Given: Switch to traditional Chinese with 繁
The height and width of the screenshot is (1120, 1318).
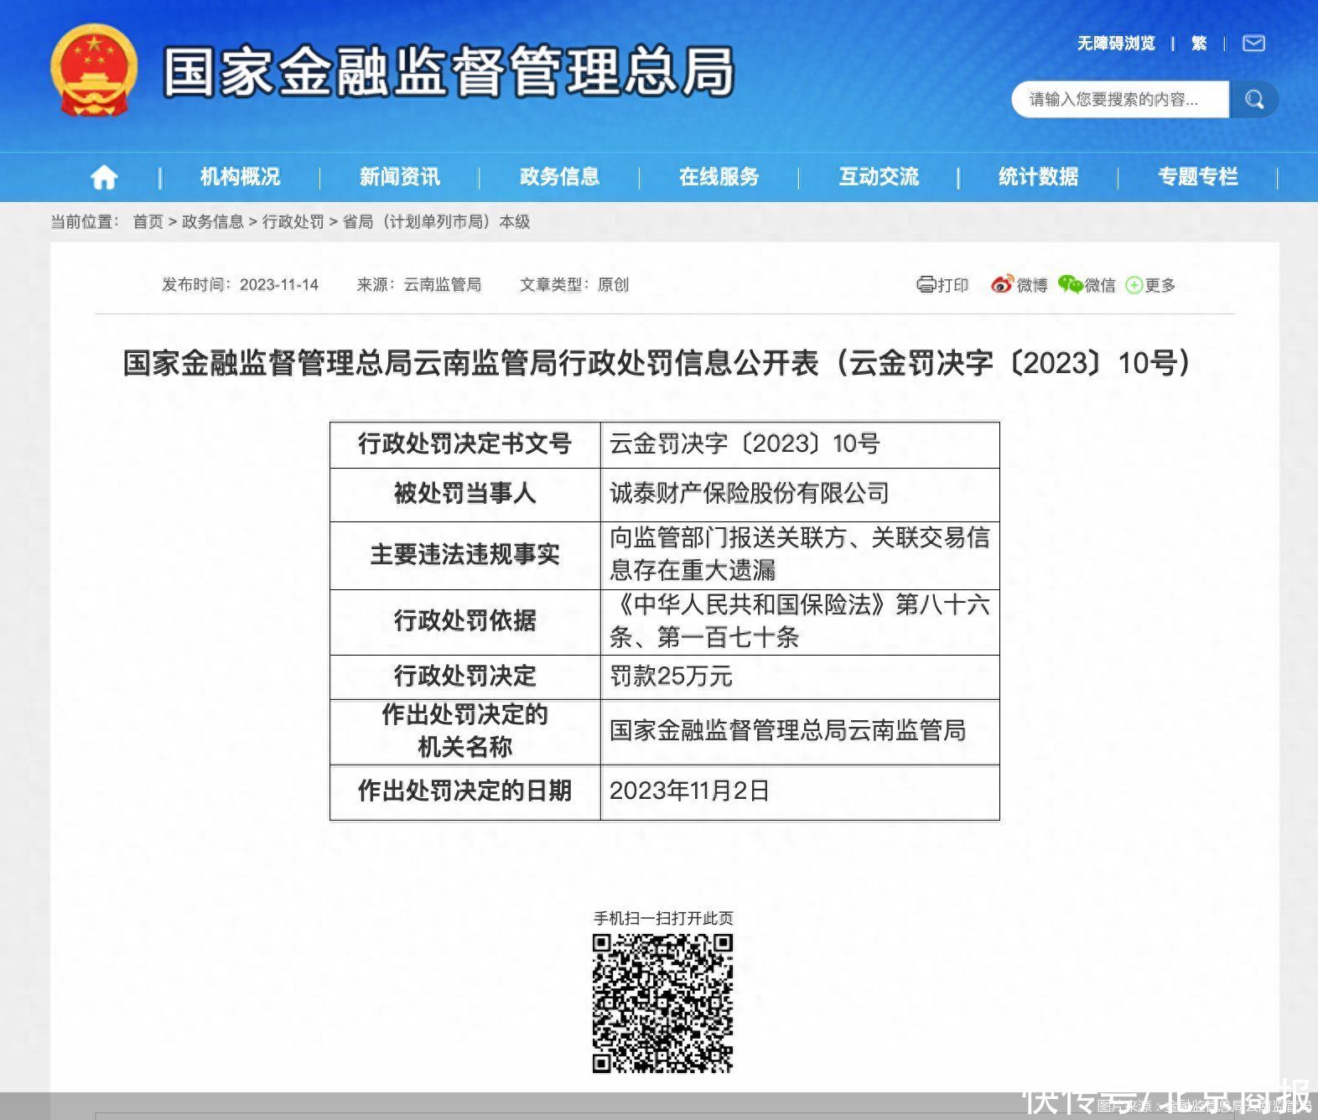Looking at the screenshot, I should point(1199,43).
